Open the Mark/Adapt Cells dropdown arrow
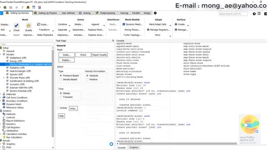The height and width of the screenshot is (150, 267). pos(170,25)
